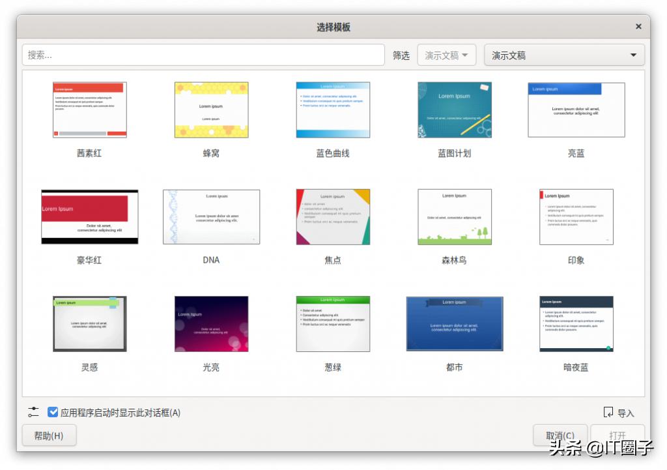Select the 光亮 dark template
This screenshot has width=667, height=470.
coord(211,324)
